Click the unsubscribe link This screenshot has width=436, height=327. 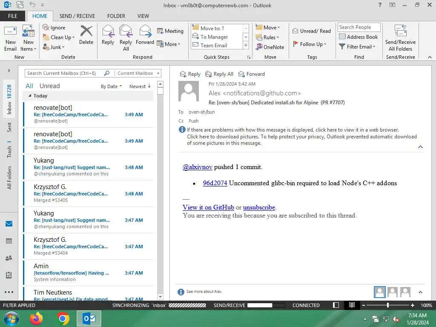[259, 207]
